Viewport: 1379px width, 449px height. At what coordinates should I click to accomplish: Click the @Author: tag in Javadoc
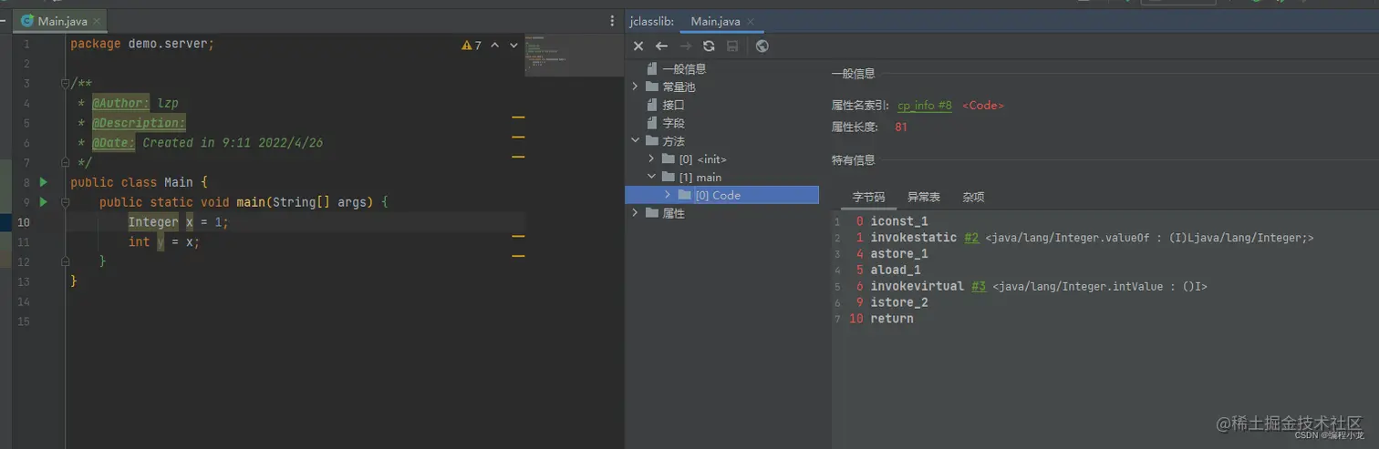[x=120, y=104]
